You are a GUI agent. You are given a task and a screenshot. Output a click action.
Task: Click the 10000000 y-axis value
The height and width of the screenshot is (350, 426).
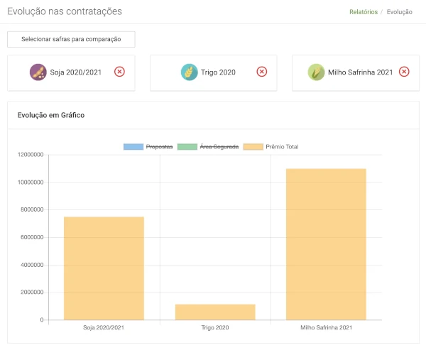[31, 182]
